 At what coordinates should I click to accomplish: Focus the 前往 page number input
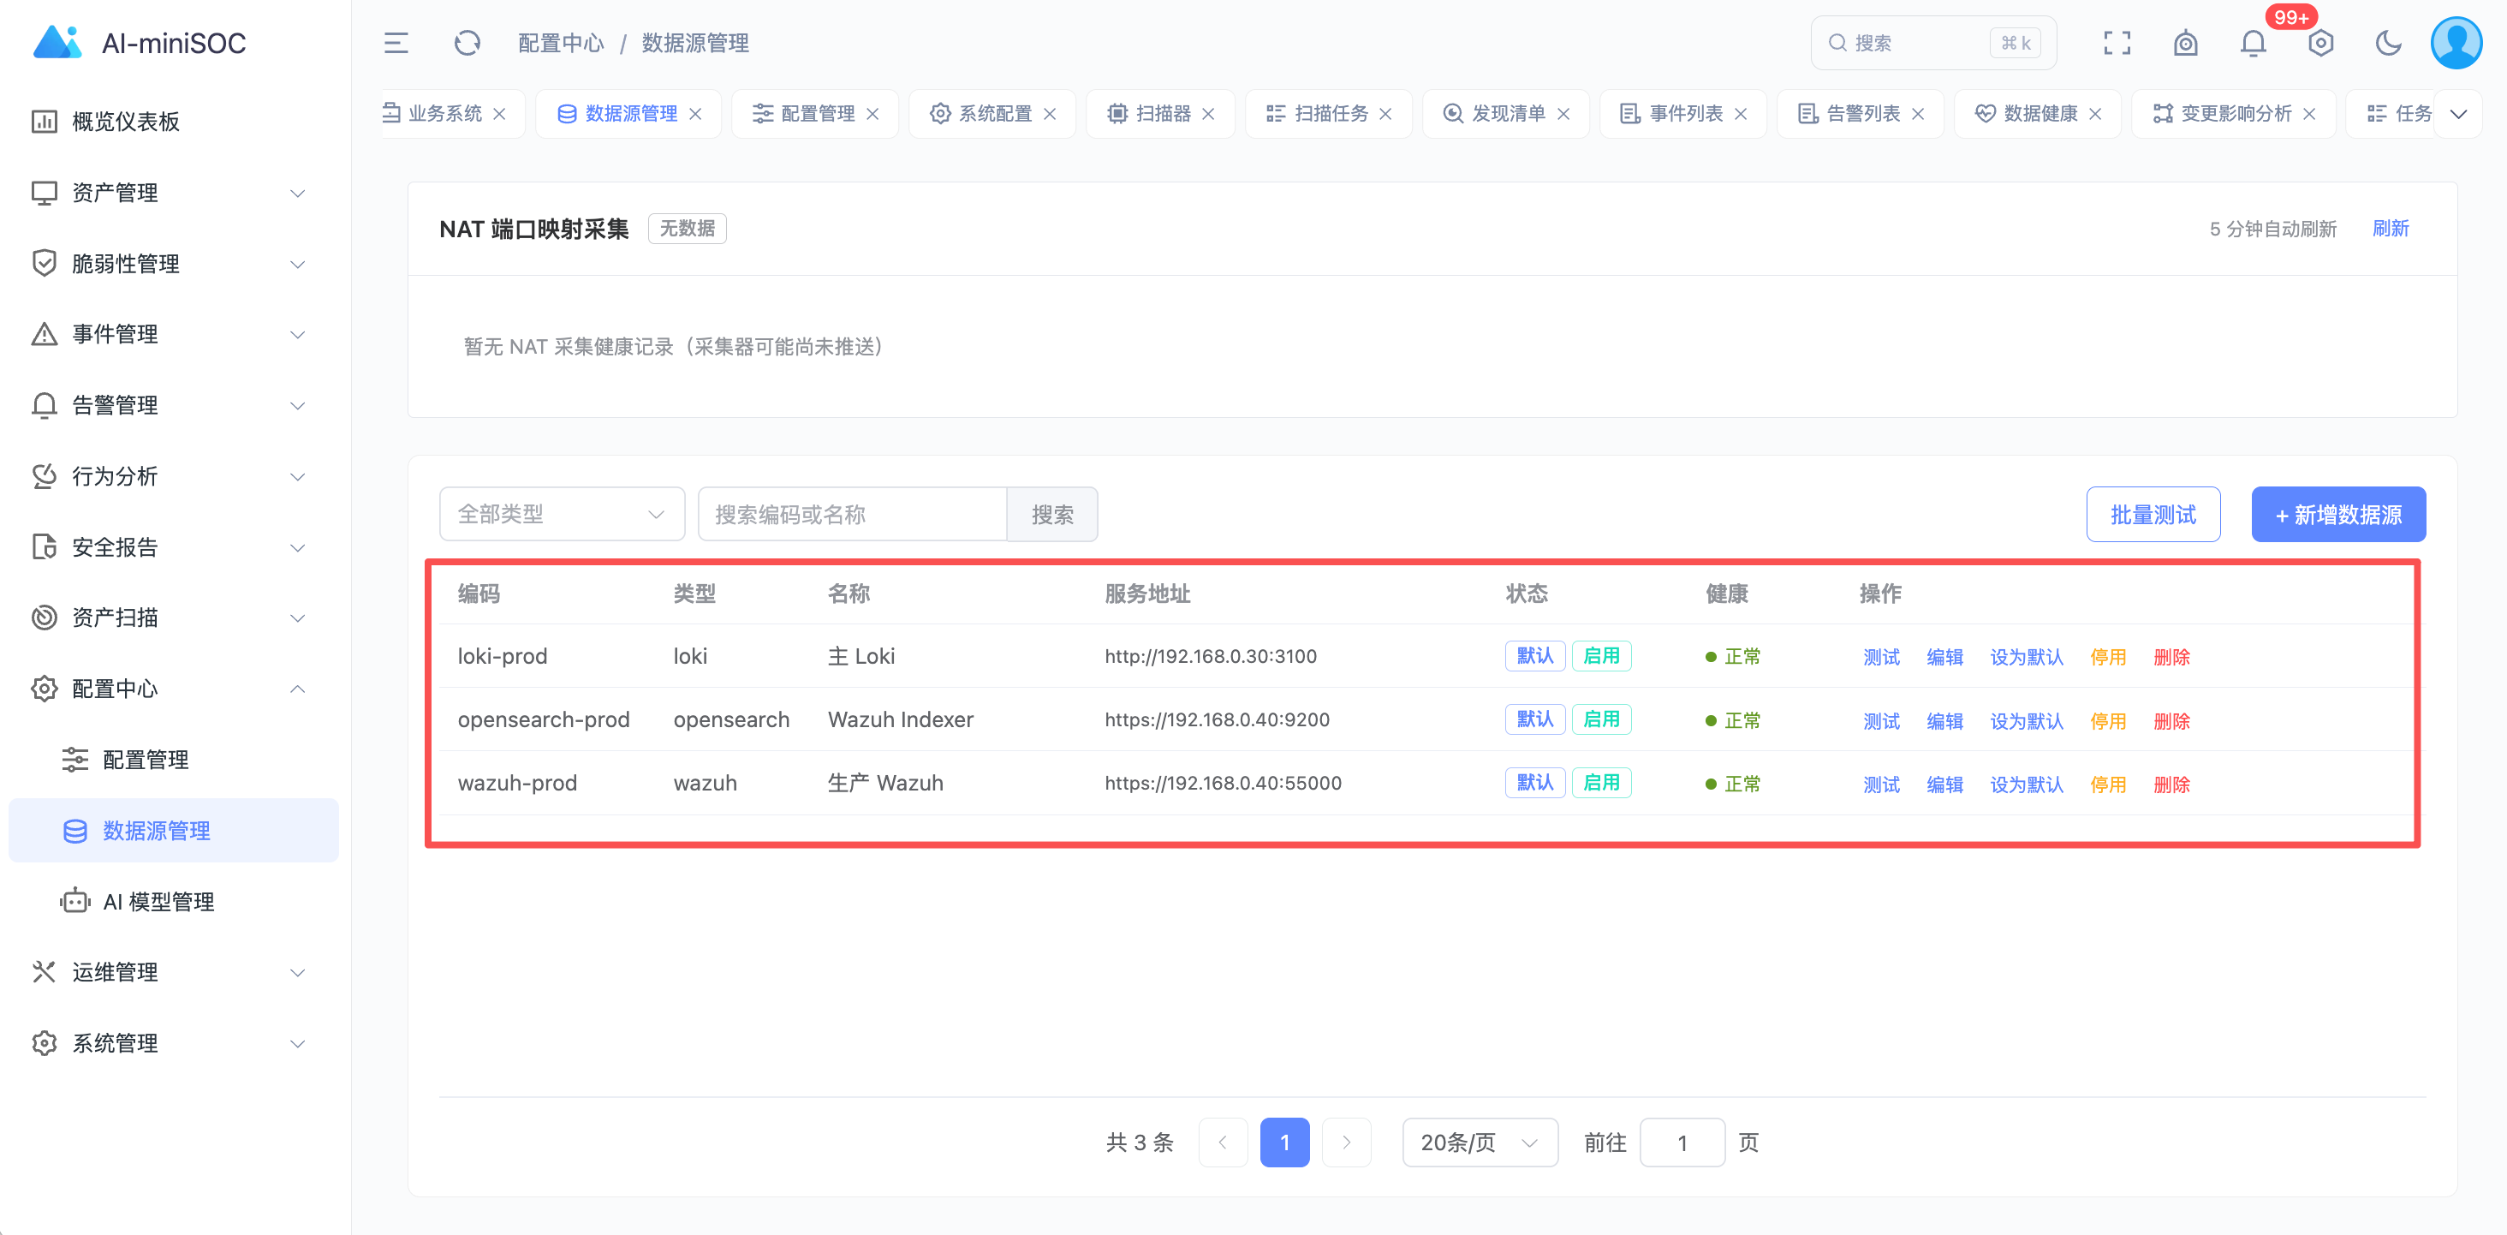(x=1682, y=1143)
